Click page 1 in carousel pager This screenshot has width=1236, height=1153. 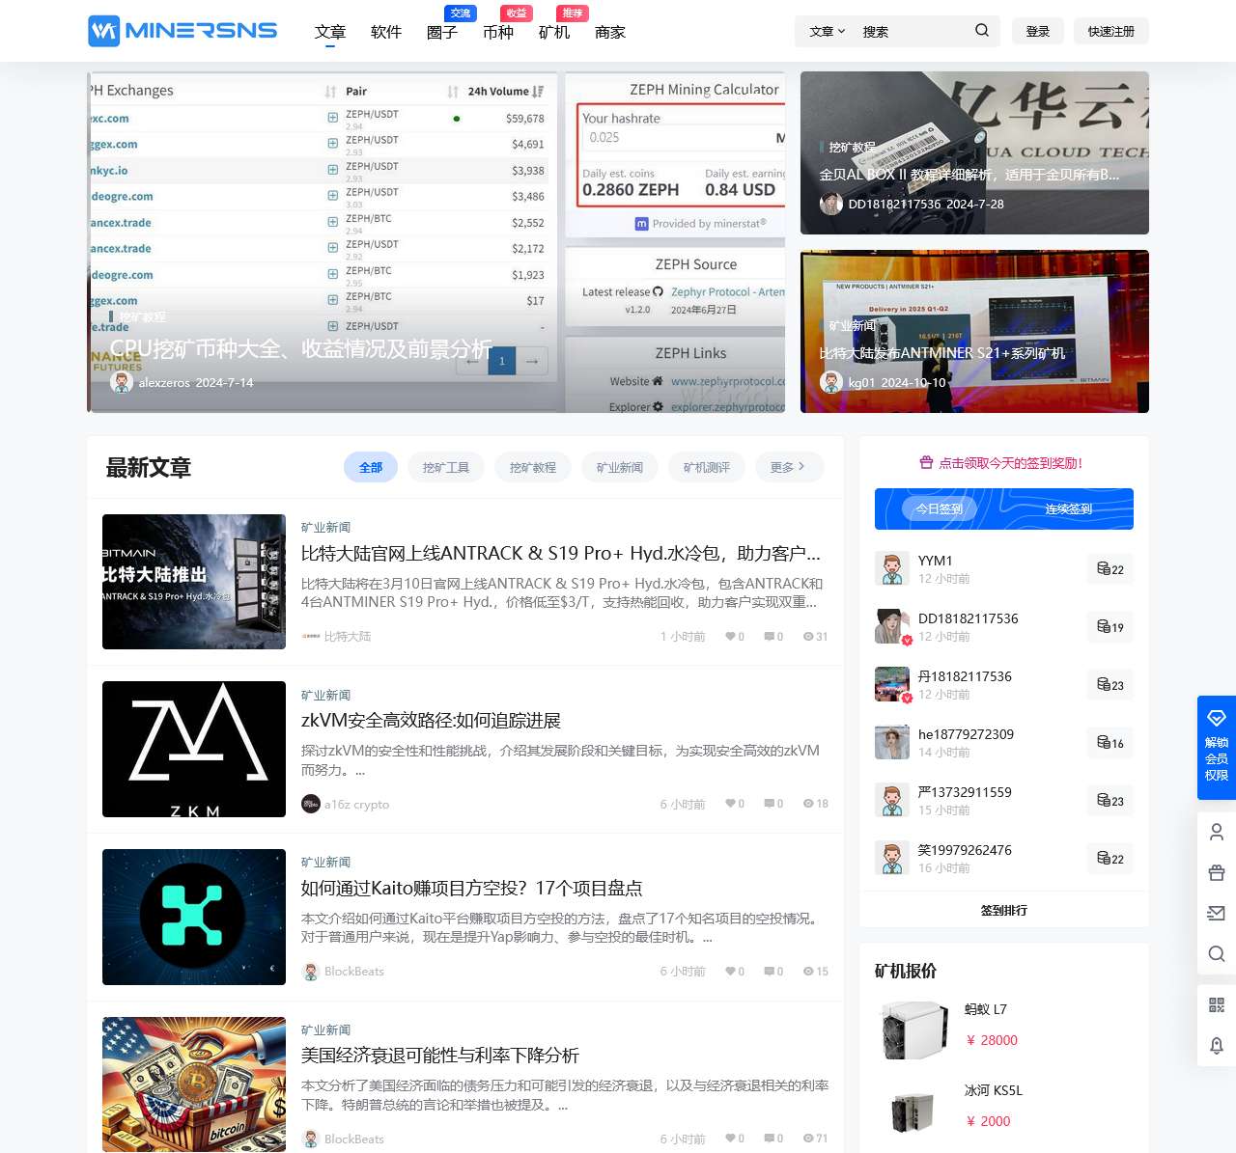[502, 361]
